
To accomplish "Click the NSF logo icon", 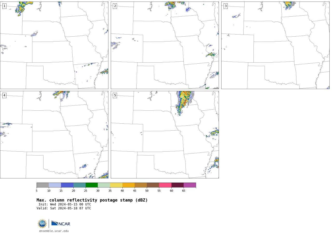I will (42, 224).
